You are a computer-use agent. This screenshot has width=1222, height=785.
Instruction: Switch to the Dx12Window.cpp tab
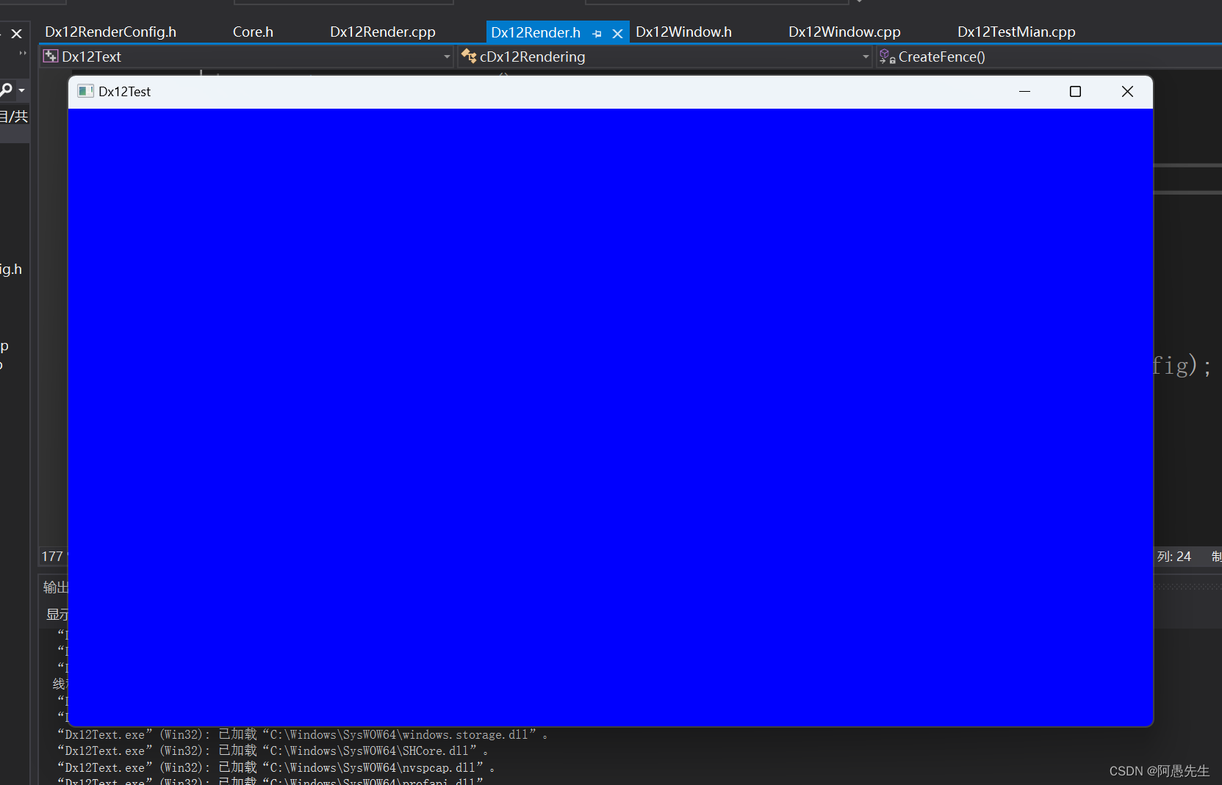click(x=844, y=31)
